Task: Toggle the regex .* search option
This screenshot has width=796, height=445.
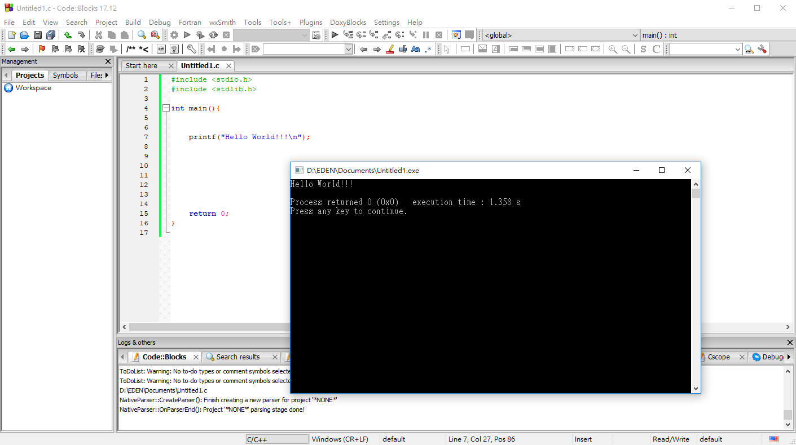Action: (x=429, y=49)
